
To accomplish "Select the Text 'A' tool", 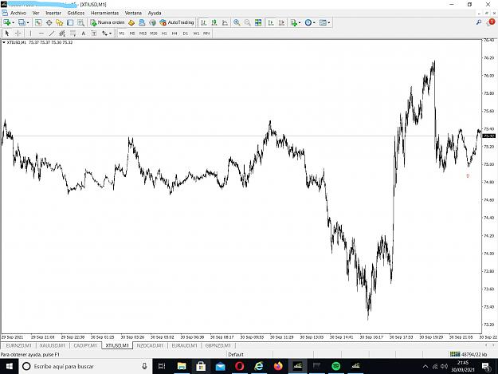I will coord(83,33).
